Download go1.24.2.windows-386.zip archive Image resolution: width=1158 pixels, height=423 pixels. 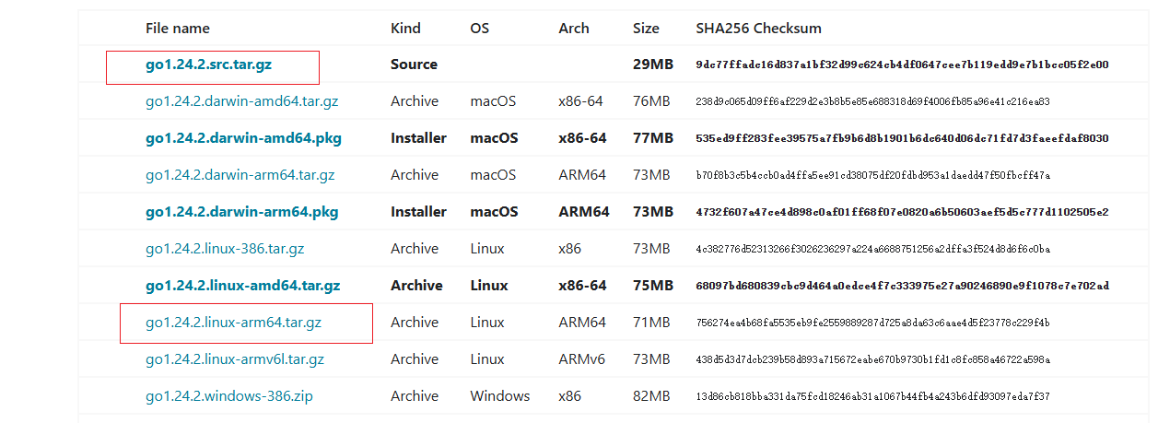point(229,396)
